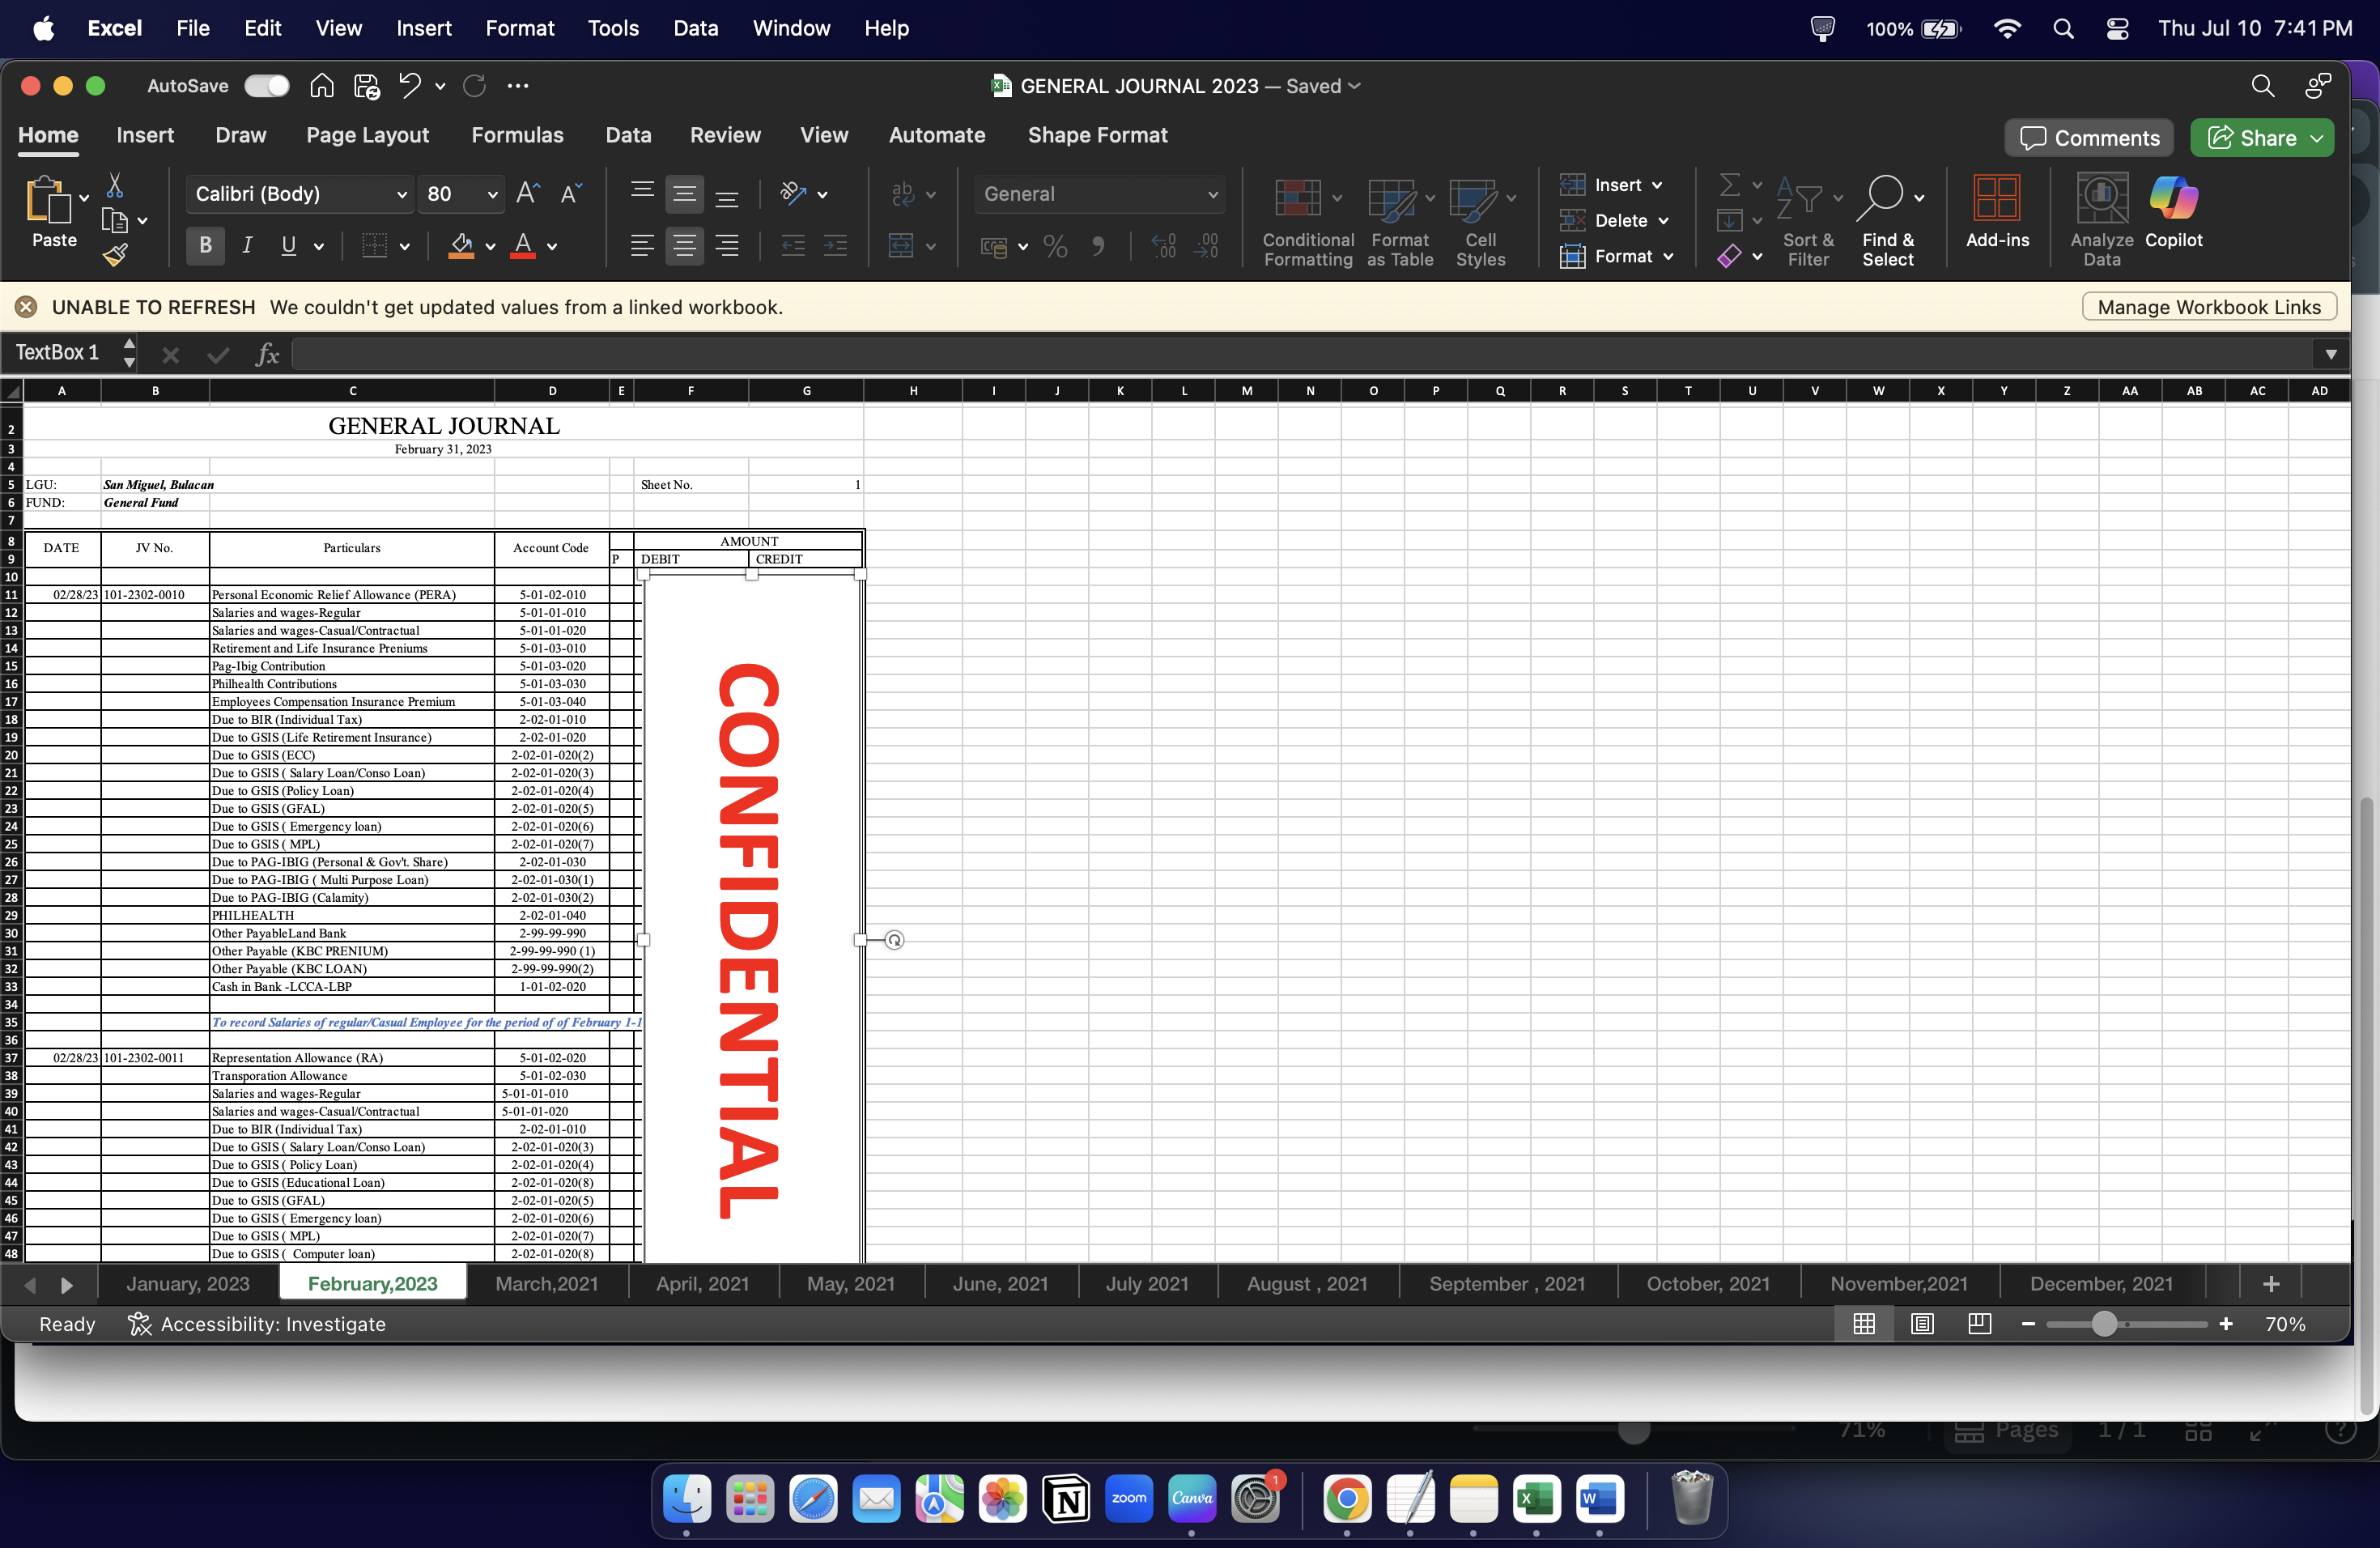Image resolution: width=2380 pixels, height=1548 pixels.
Task: Align text to the top
Action: (x=642, y=193)
